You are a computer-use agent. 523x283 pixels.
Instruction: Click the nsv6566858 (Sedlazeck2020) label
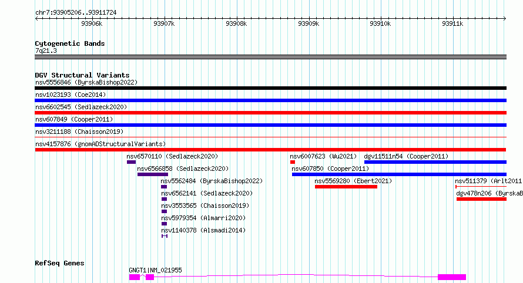[183, 169]
